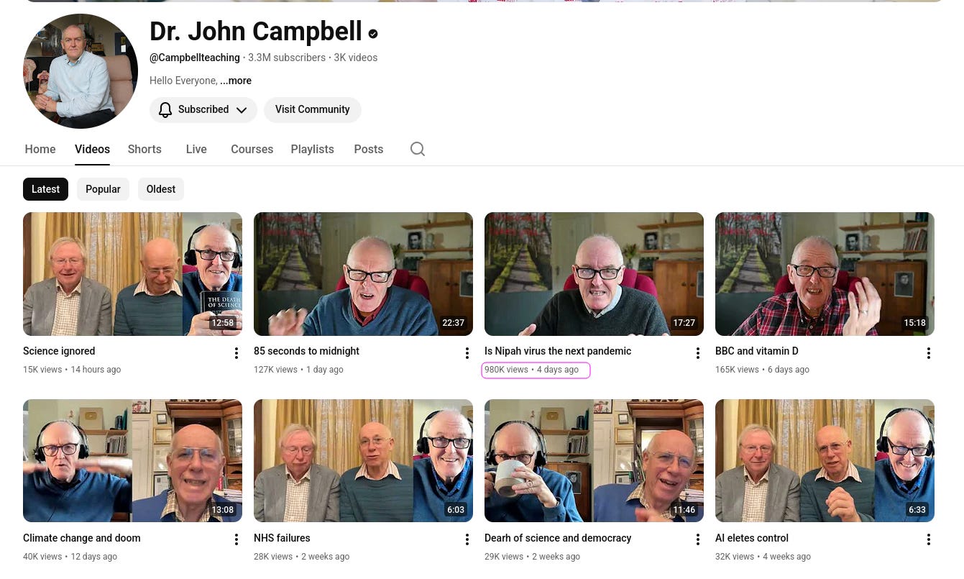The width and height of the screenshot is (964, 579).
Task: Switch to the Live tab
Action: (x=196, y=149)
